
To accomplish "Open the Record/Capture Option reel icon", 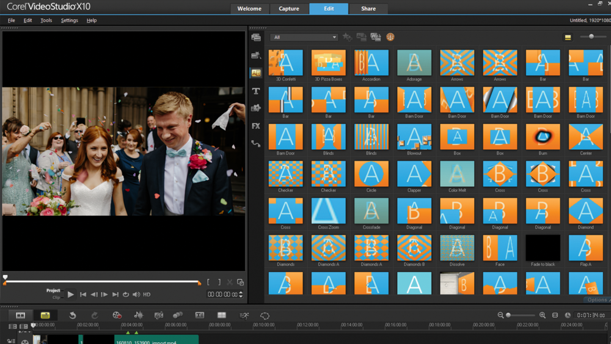I will 117,315.
